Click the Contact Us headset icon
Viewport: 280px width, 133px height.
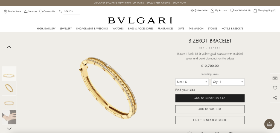pyautogui.click(x=41, y=11)
